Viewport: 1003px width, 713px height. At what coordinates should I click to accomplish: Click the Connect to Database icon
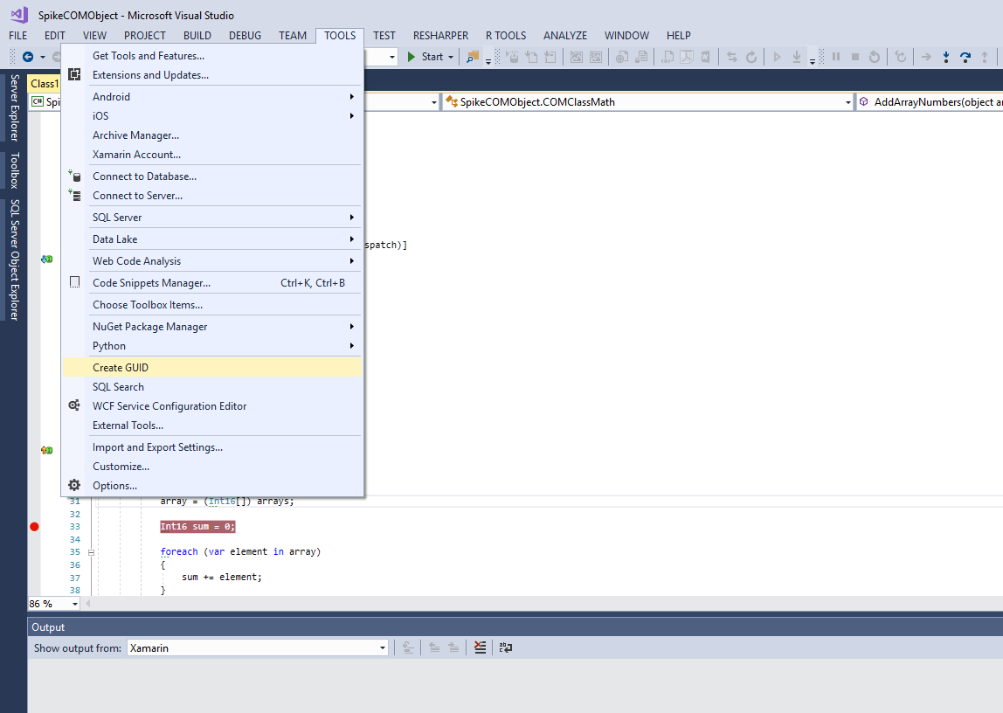tap(74, 176)
